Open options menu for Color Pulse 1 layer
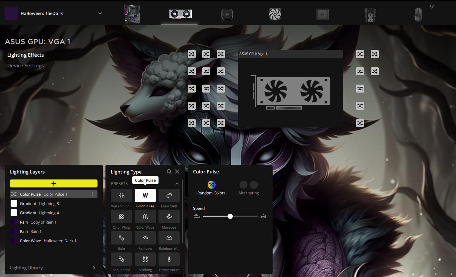The width and height of the screenshot is (456, 277). (93, 194)
